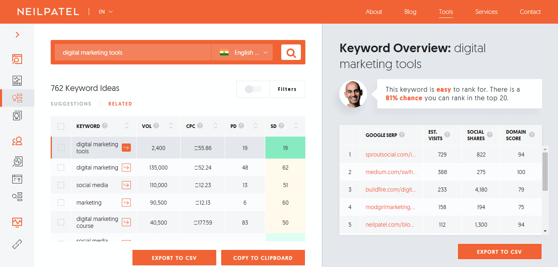Open the buildfire.com SERP link

391,190
